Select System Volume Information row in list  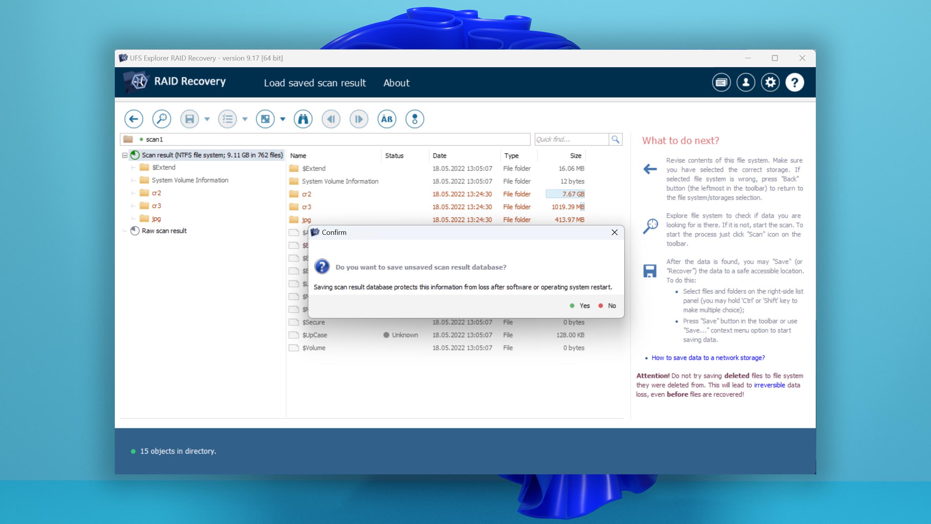(x=436, y=181)
